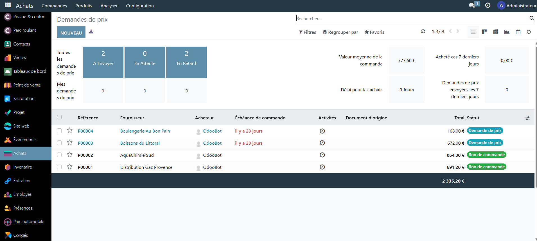
Task: Open the Commandes menu
Action: [54, 6]
